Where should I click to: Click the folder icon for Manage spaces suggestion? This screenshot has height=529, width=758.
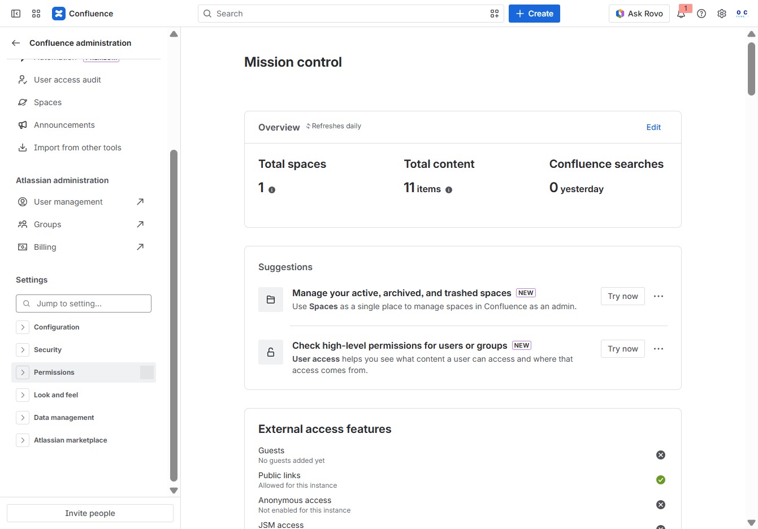pyautogui.click(x=271, y=300)
